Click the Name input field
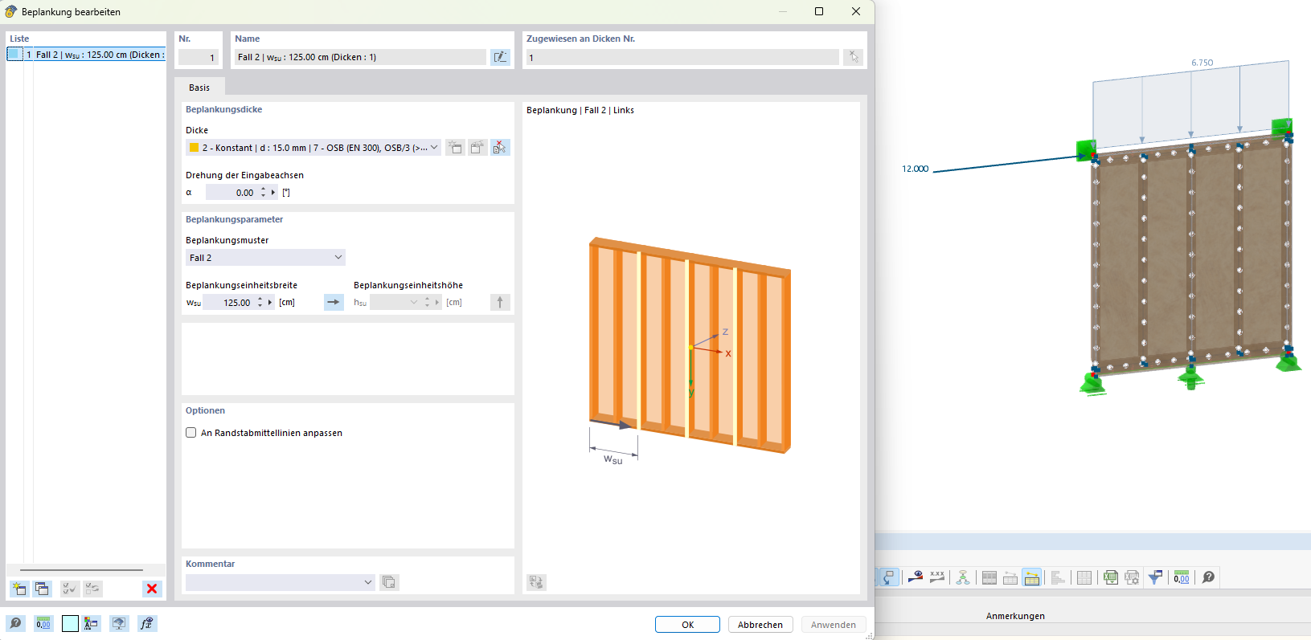The width and height of the screenshot is (1311, 640). click(x=360, y=57)
